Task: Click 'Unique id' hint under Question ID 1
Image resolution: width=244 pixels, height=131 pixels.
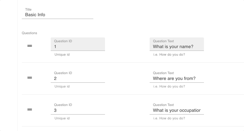Action: coord(62,54)
